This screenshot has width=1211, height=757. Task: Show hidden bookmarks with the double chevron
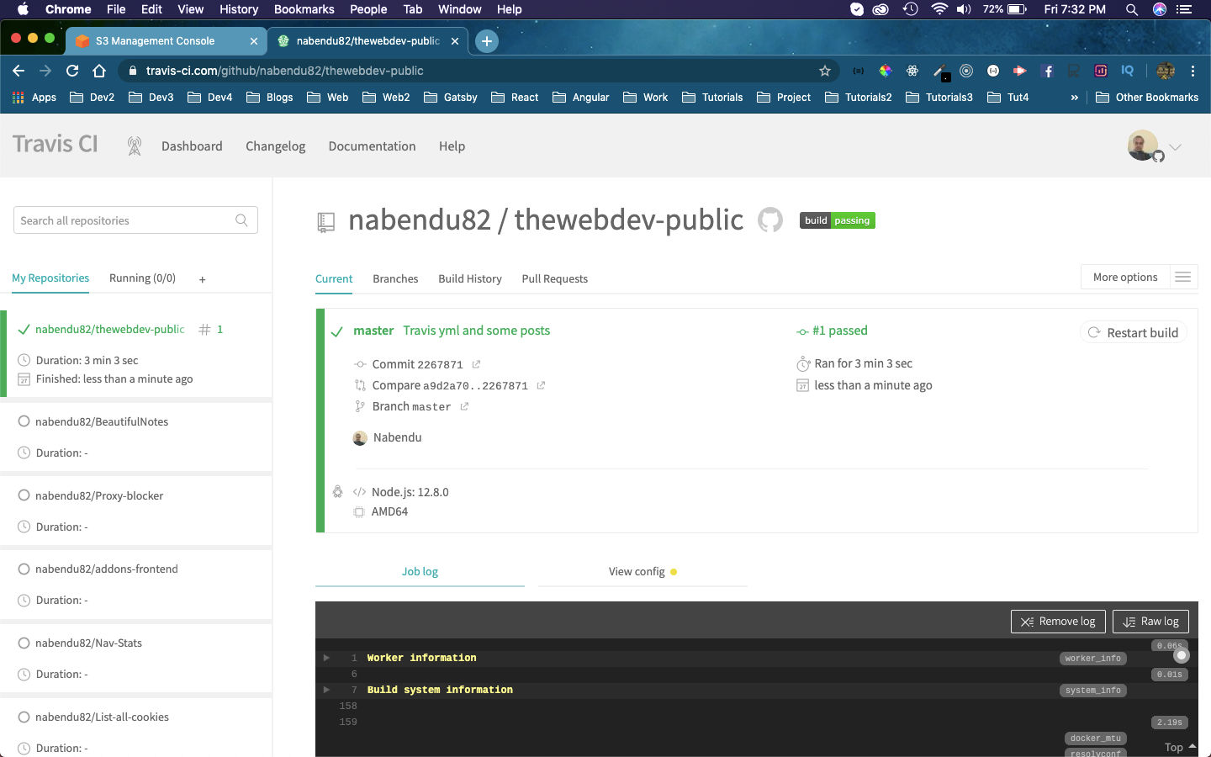(x=1074, y=98)
